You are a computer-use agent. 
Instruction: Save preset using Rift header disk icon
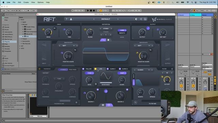pyautogui.click(x=145, y=19)
